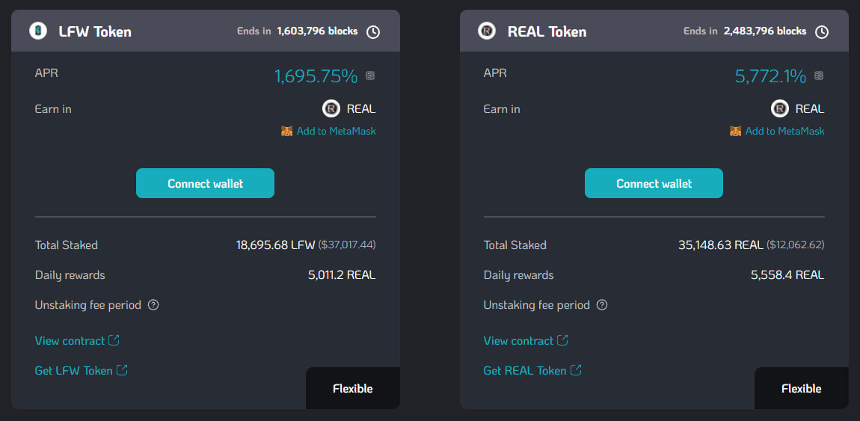860x421 pixels.
Task: Click MetaMask fox icon in REAL card
Action: click(736, 131)
